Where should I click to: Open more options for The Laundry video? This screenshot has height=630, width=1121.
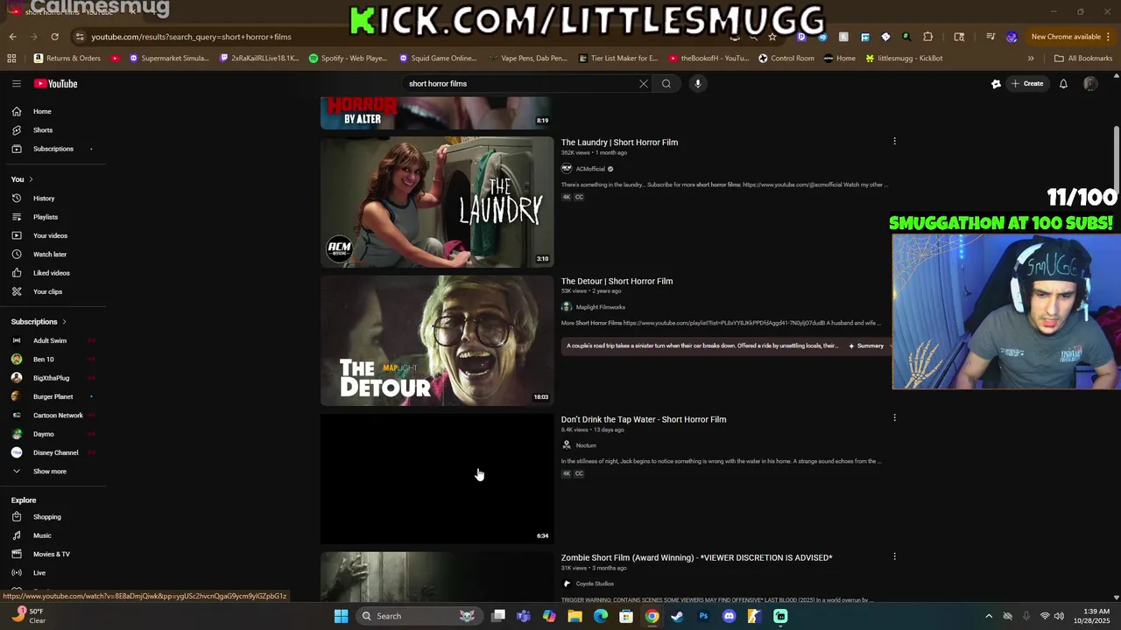(x=894, y=141)
